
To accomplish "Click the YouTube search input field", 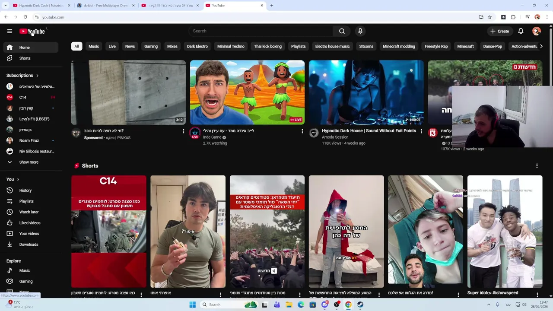I will [x=261, y=31].
